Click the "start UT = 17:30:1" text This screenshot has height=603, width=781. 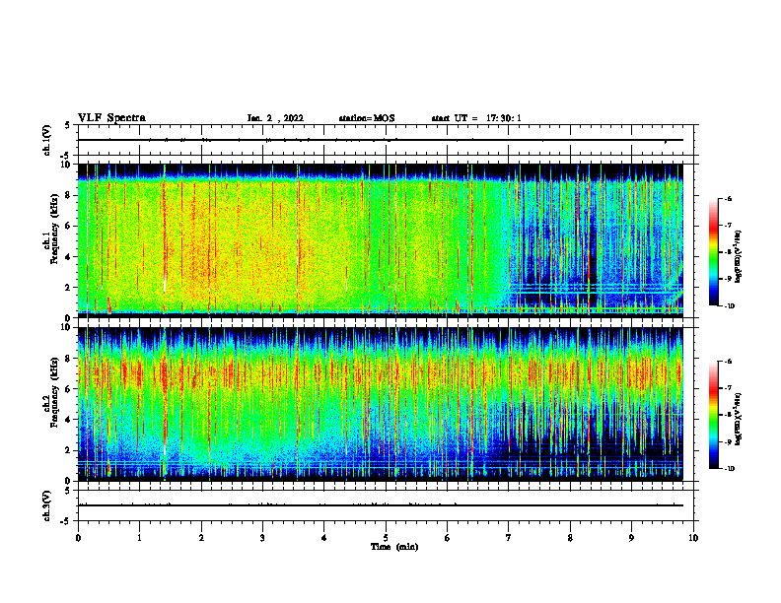coord(476,118)
